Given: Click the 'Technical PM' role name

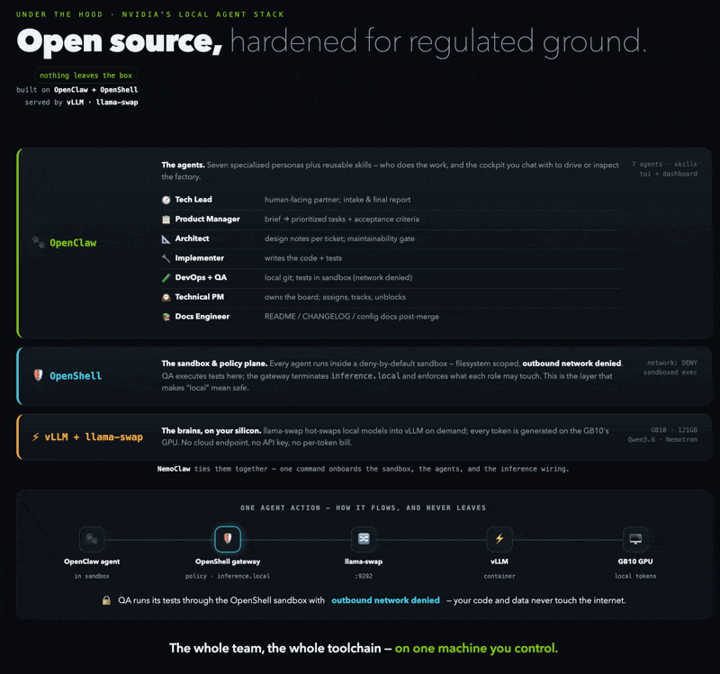Looking at the screenshot, I should click(199, 297).
